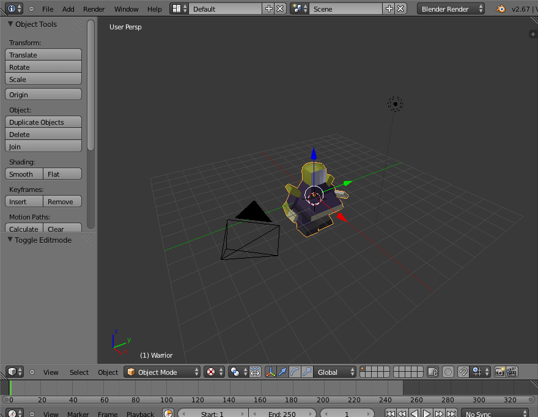Viewport: 538px width, 417px height.
Task: Enable the scale manipulator icon
Action: 306,372
